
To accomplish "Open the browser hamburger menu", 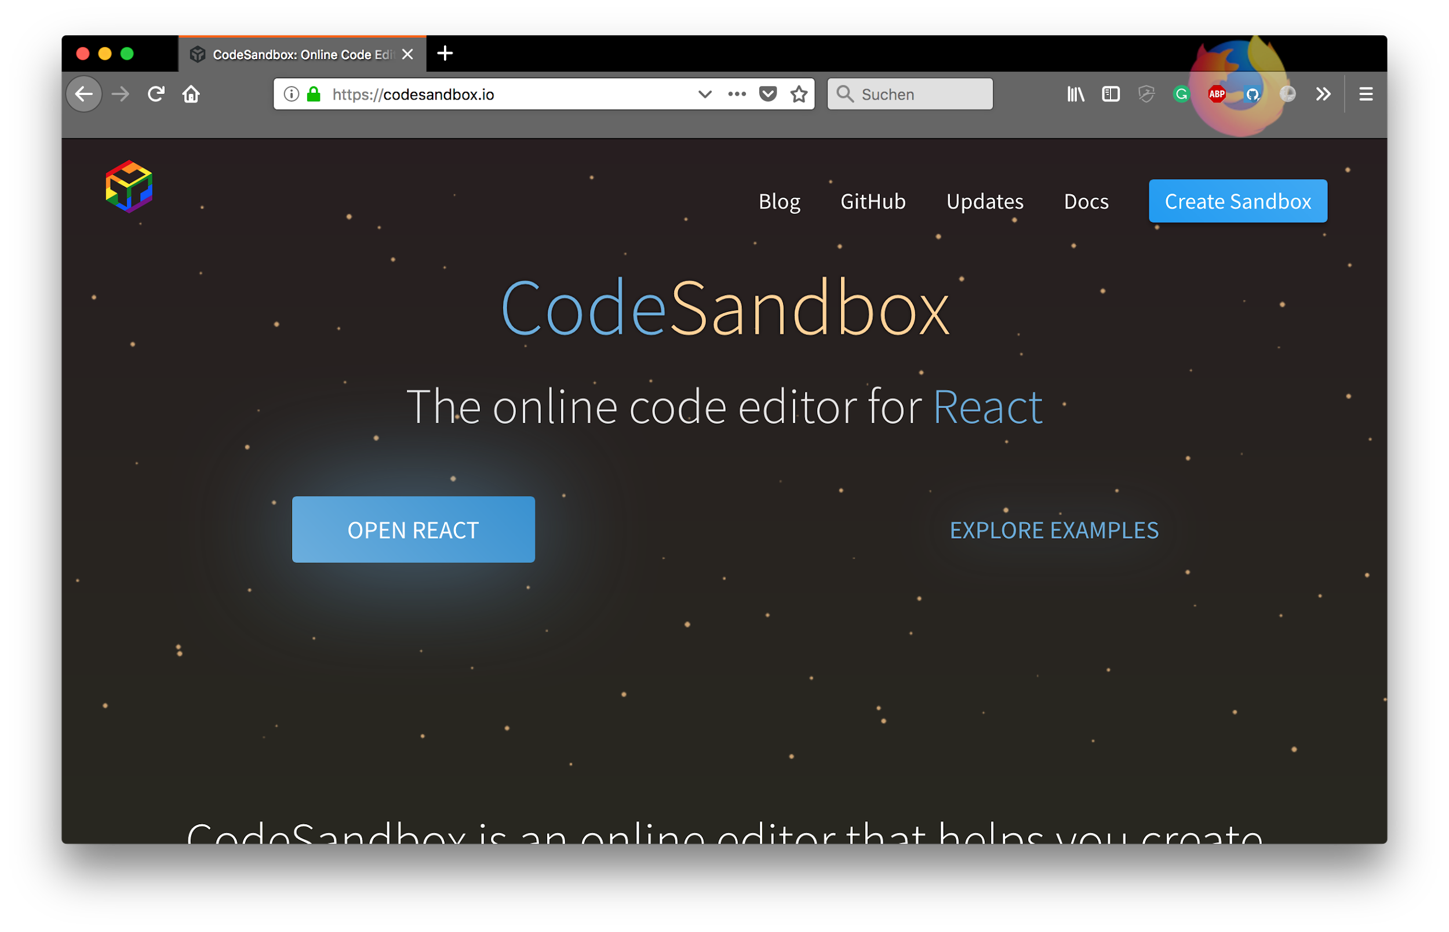I will [1367, 94].
